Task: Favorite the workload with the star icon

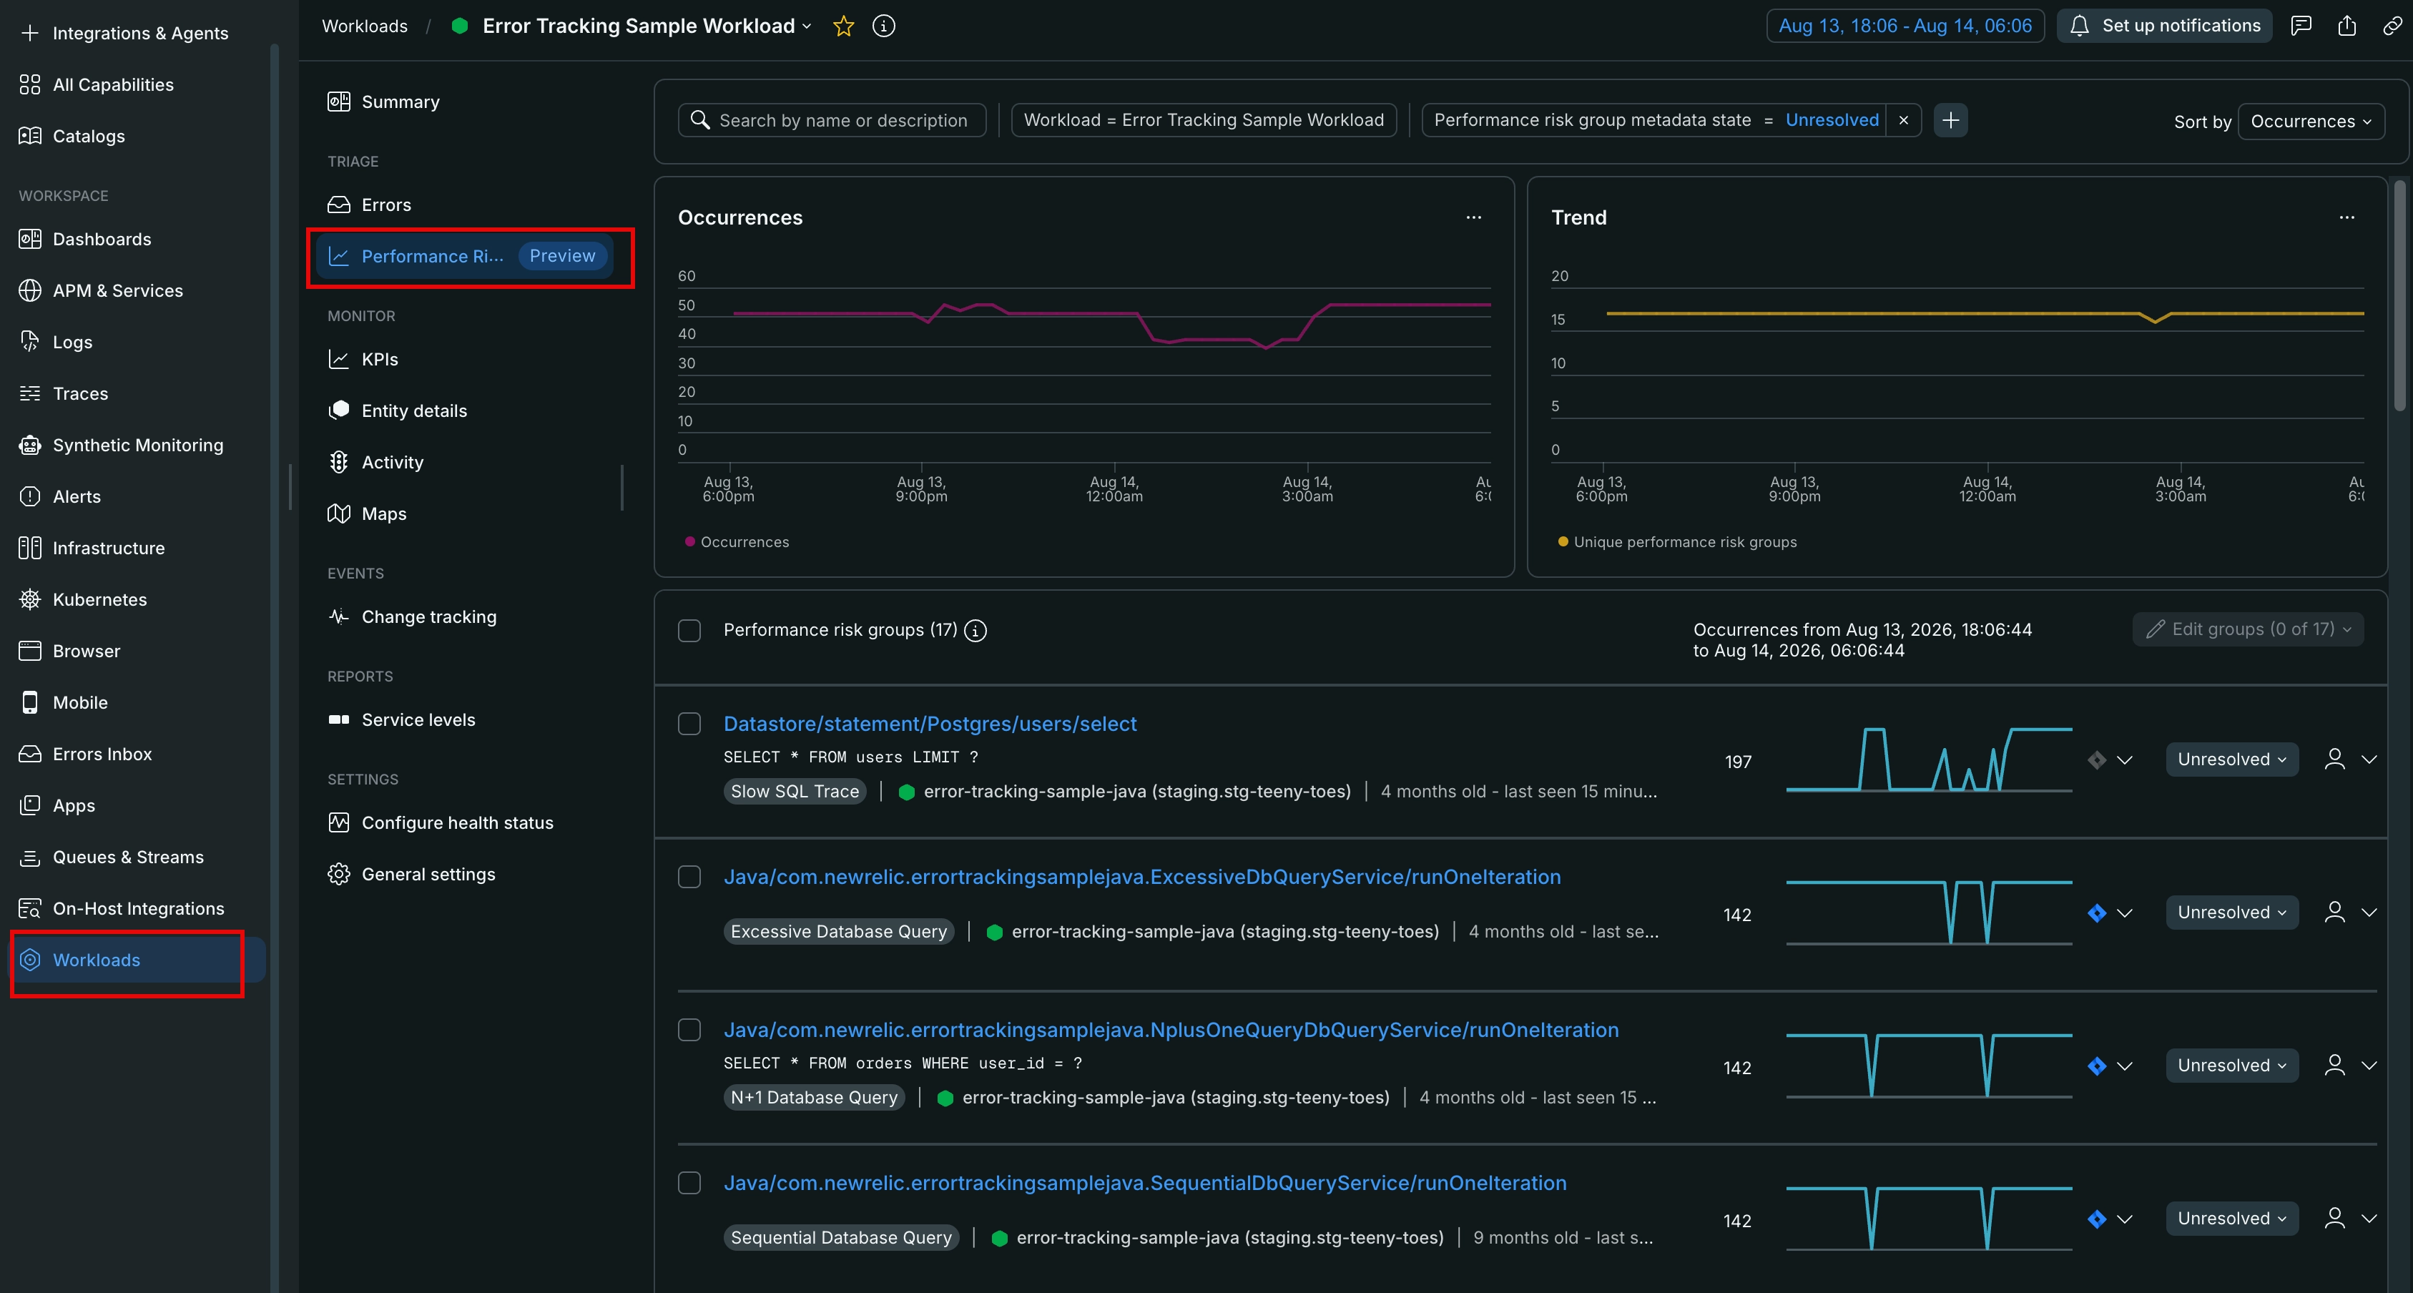Action: click(x=843, y=26)
